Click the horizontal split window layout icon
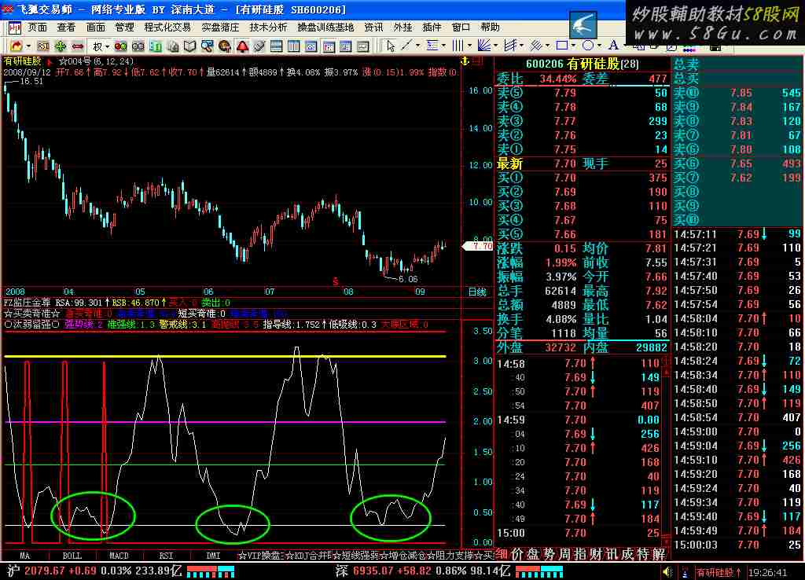 (x=276, y=46)
